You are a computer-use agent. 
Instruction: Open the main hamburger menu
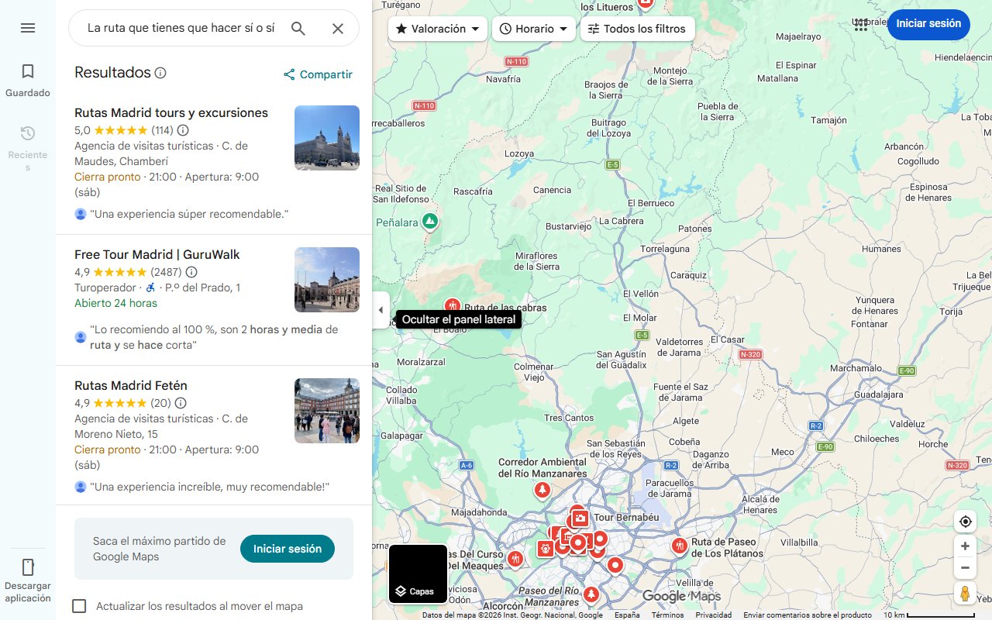tap(28, 27)
